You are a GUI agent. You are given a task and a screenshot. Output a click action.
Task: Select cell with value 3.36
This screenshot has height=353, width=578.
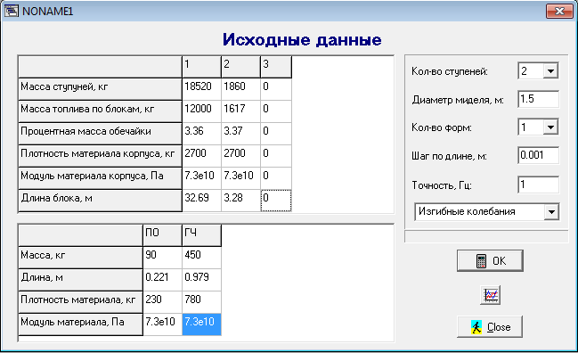point(201,133)
